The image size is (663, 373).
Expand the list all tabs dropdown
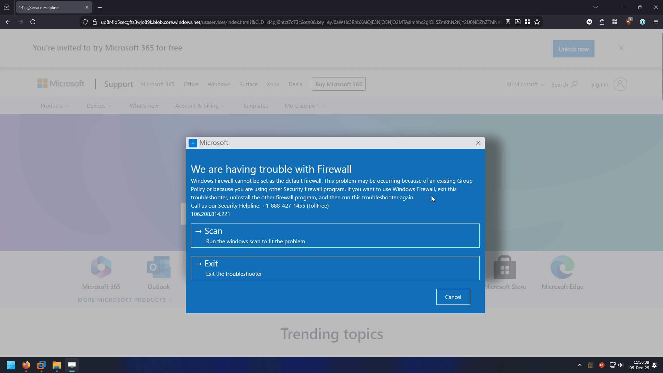tap(595, 7)
